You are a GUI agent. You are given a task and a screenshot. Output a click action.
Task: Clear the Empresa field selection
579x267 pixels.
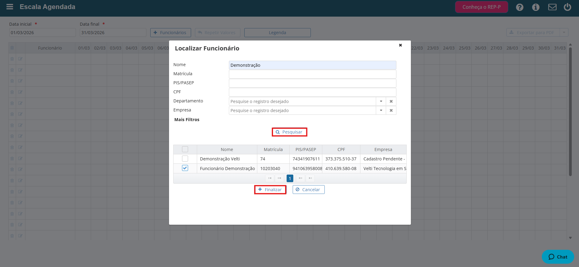[x=391, y=111]
